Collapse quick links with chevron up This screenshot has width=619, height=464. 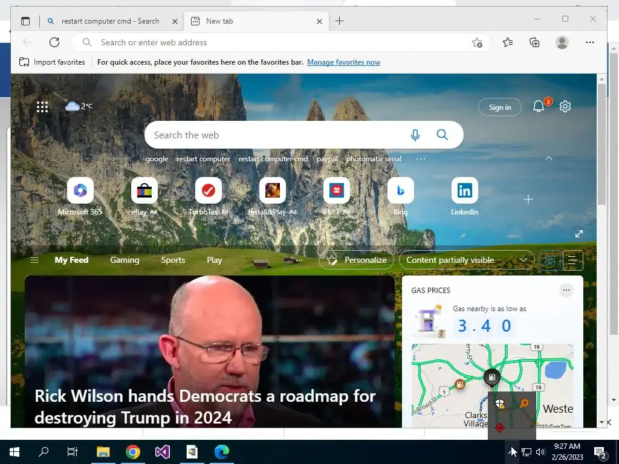point(549,158)
